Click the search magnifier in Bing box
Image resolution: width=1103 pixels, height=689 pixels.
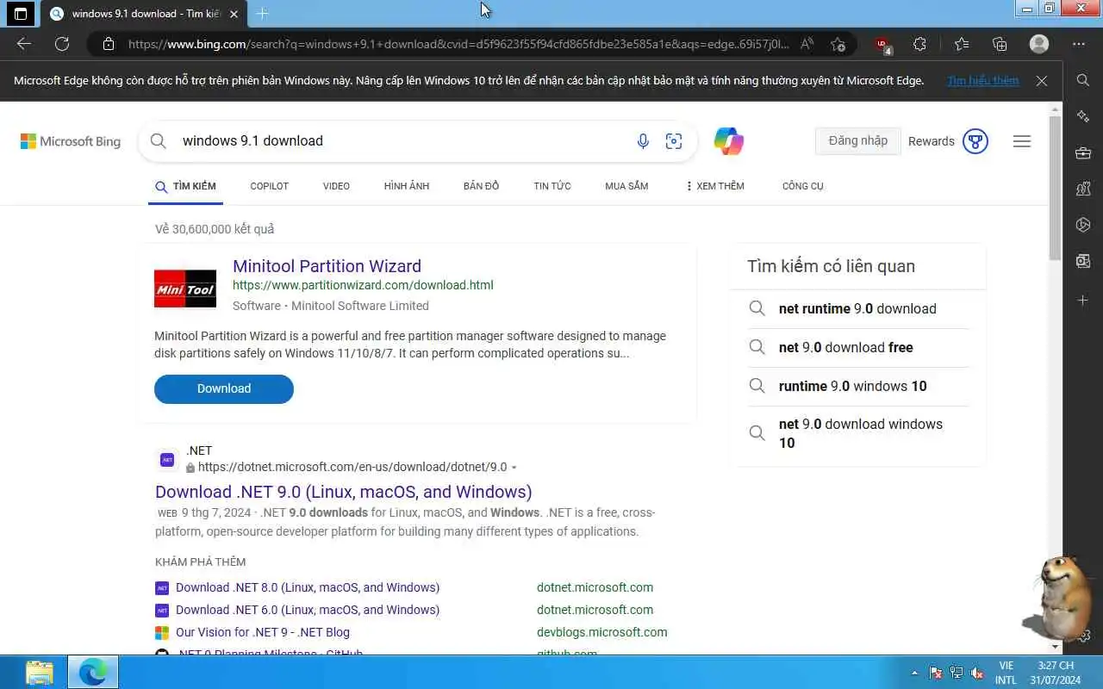pos(158,141)
